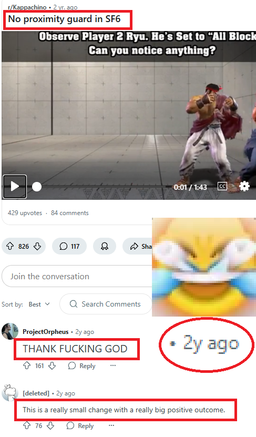Downvote the post with 826 votes
256x437 pixels.
tap(37, 246)
